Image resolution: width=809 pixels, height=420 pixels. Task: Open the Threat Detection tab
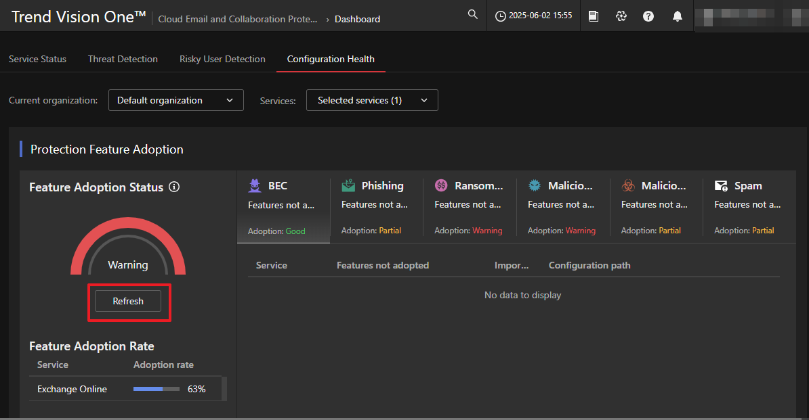click(123, 59)
